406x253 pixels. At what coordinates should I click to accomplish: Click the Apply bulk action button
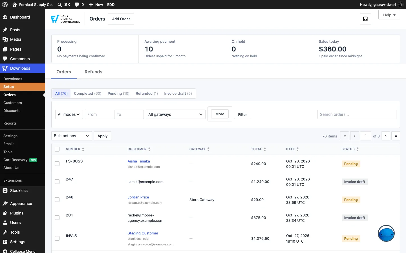click(103, 136)
